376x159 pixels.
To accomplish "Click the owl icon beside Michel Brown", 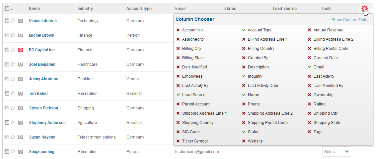I will tap(21, 35).
